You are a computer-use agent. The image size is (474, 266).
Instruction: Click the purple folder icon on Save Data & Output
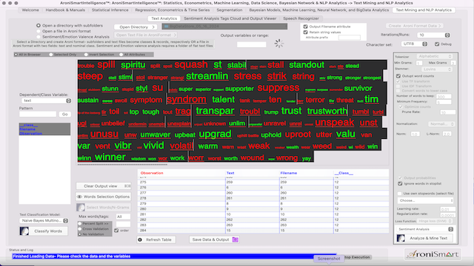click(x=236, y=239)
